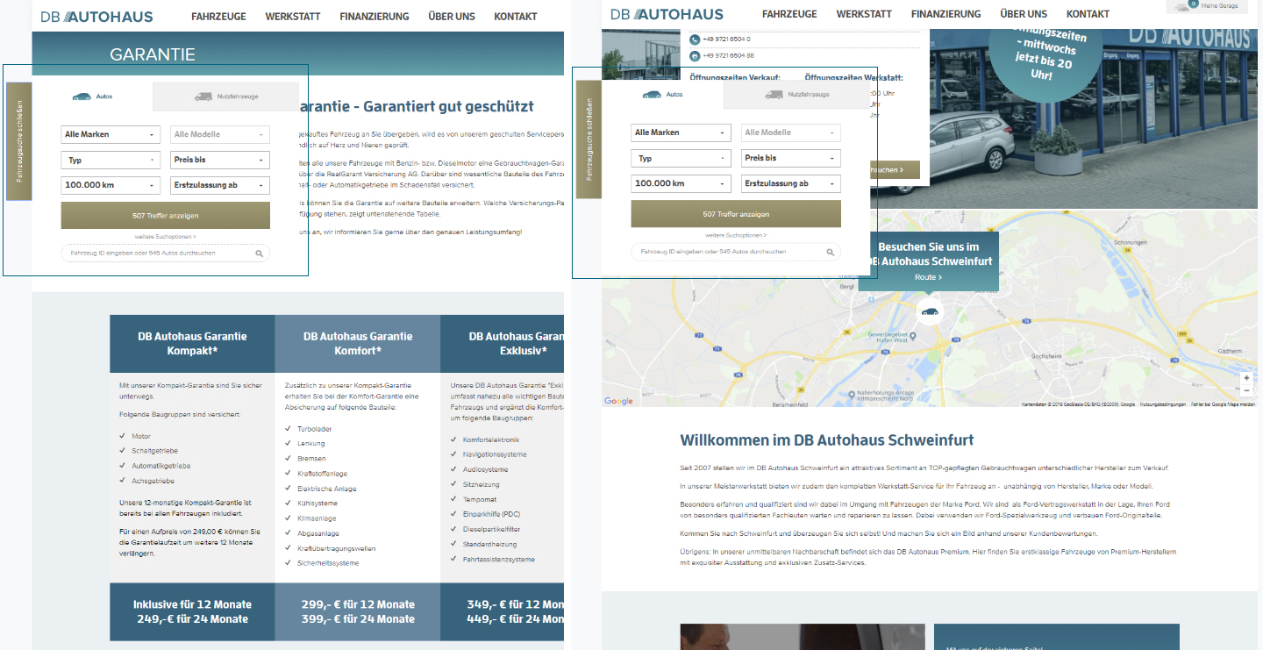Open 100.000 km dropdown on Garantie page
Viewport: 1263px width, 650px height.
pos(111,185)
